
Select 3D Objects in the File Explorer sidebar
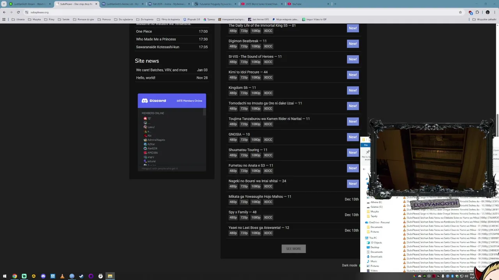click(374, 243)
